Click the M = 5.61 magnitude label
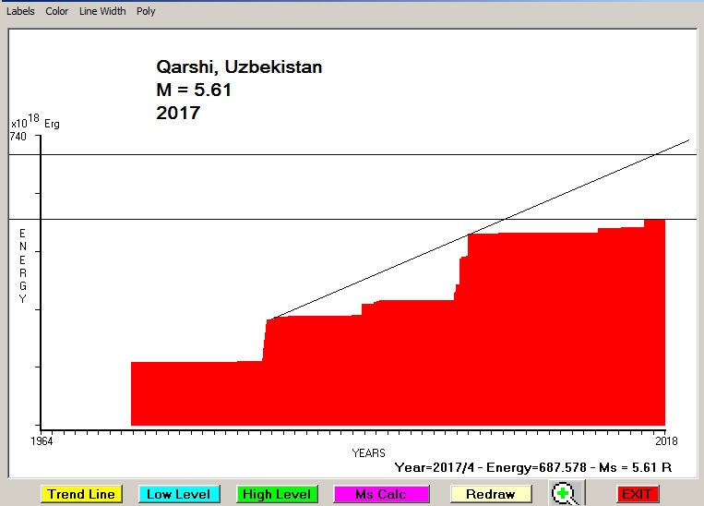The height and width of the screenshot is (506, 704). point(194,90)
